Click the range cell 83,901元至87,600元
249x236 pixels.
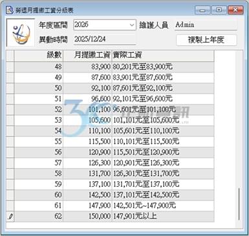pyautogui.click(x=163, y=78)
